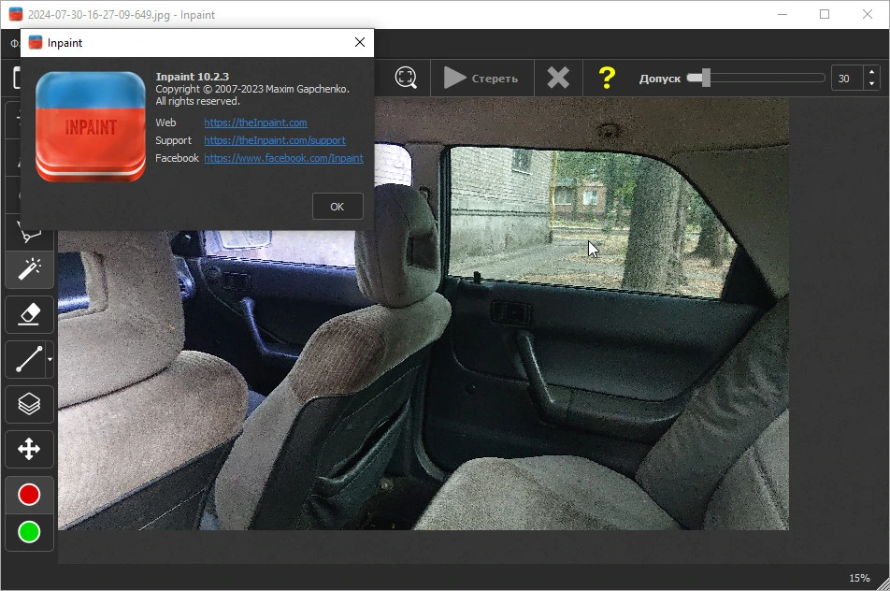Open the Layers tool
Image resolution: width=890 pixels, height=591 pixels.
(x=30, y=404)
